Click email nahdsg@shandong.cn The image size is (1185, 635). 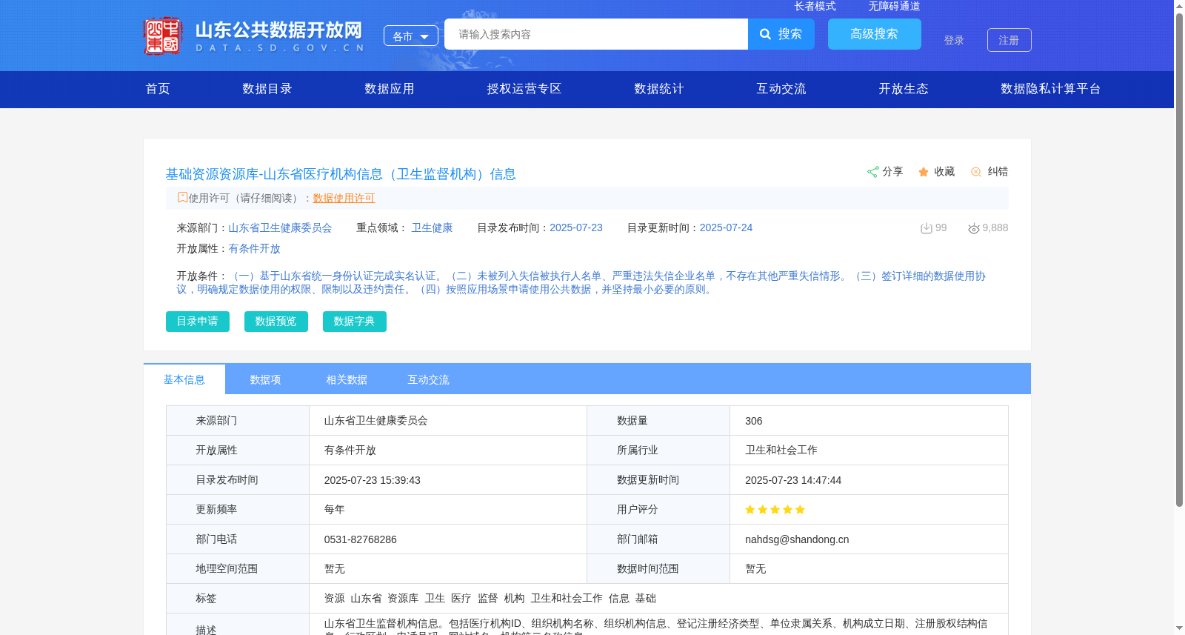tap(797, 539)
